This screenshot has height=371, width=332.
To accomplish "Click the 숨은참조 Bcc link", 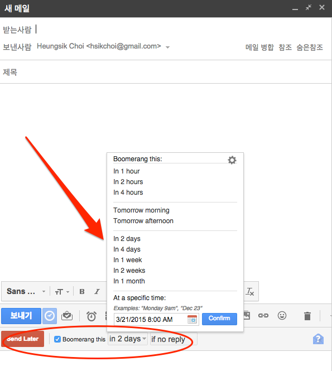I will click(x=310, y=47).
